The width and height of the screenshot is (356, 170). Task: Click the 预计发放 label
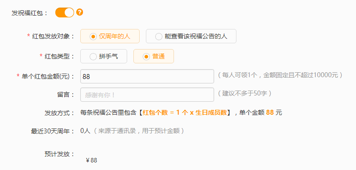click(60, 154)
